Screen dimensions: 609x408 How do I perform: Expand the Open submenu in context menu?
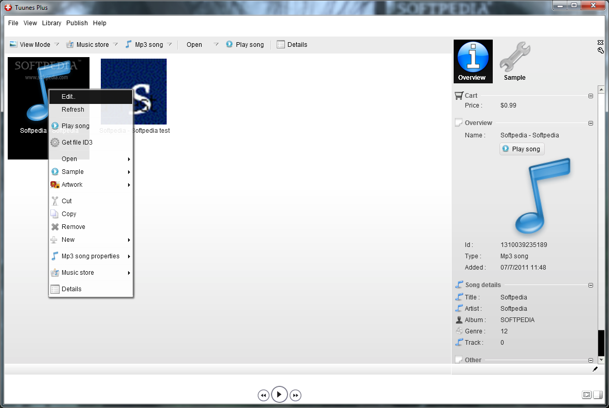tap(129, 159)
